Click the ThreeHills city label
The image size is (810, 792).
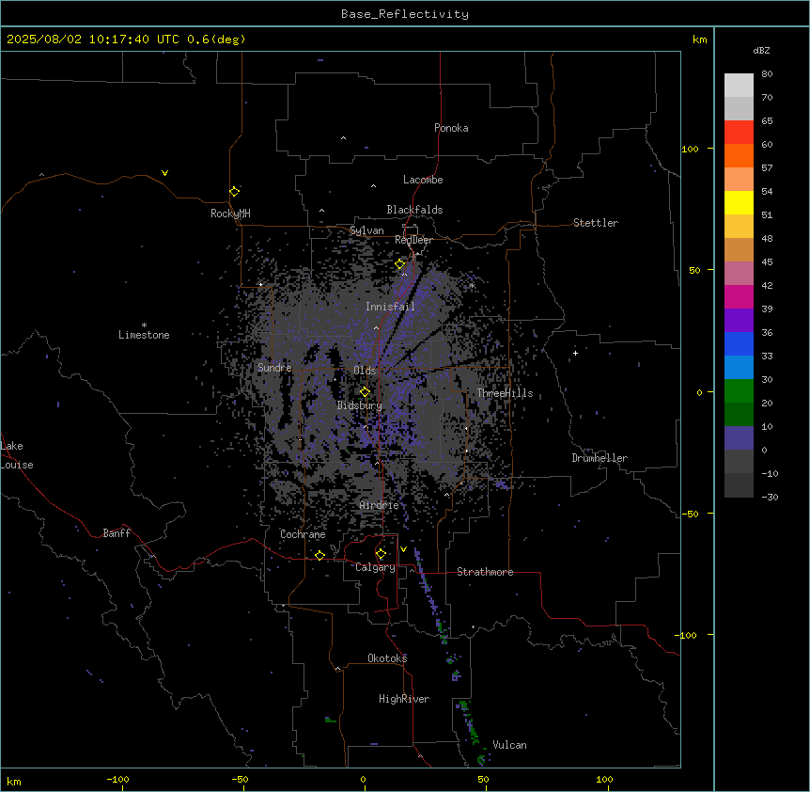(505, 393)
